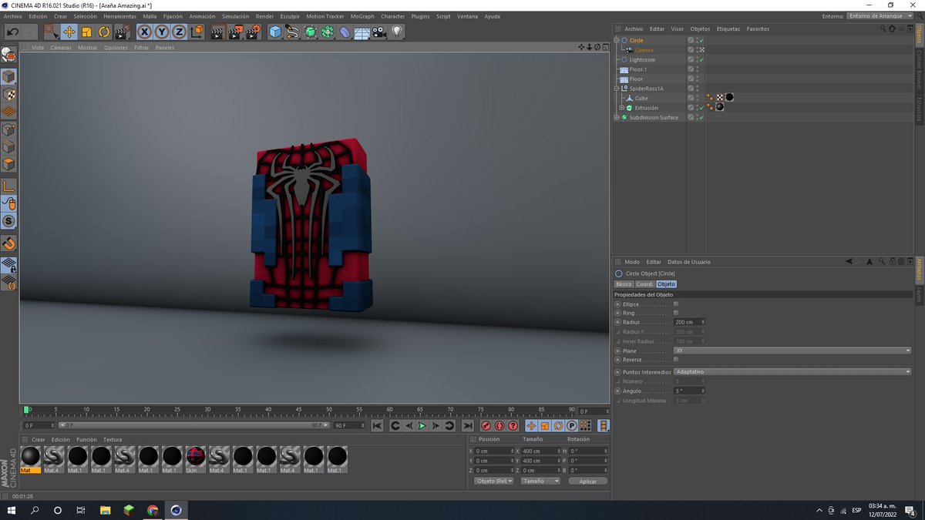
Task: Click the Camera object icon in the toolbar
Action: point(379,32)
